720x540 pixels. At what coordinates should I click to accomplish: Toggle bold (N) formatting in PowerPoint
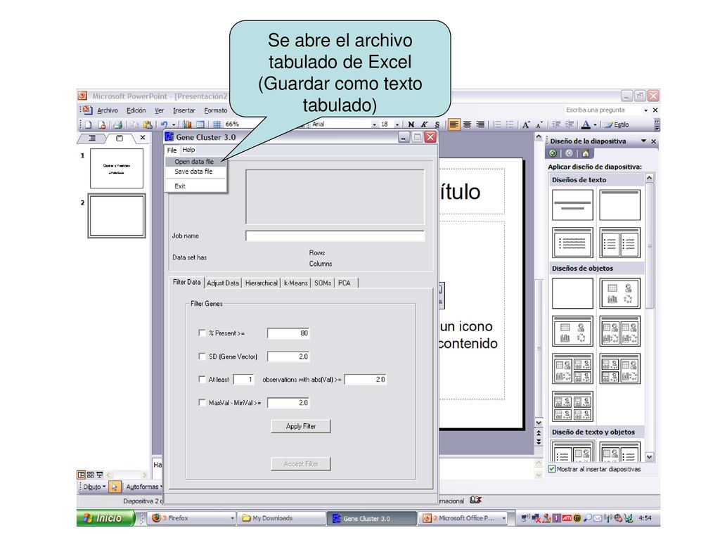[411, 124]
